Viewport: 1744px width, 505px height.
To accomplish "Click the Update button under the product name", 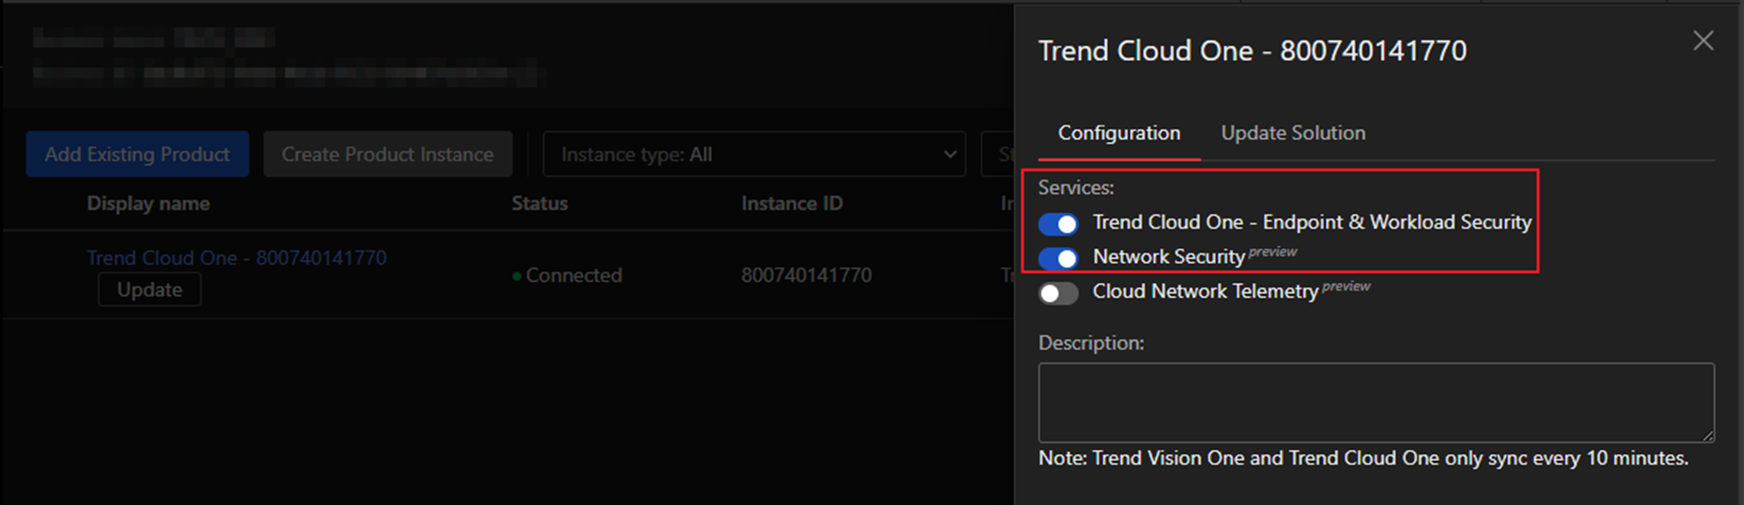I will [x=149, y=289].
